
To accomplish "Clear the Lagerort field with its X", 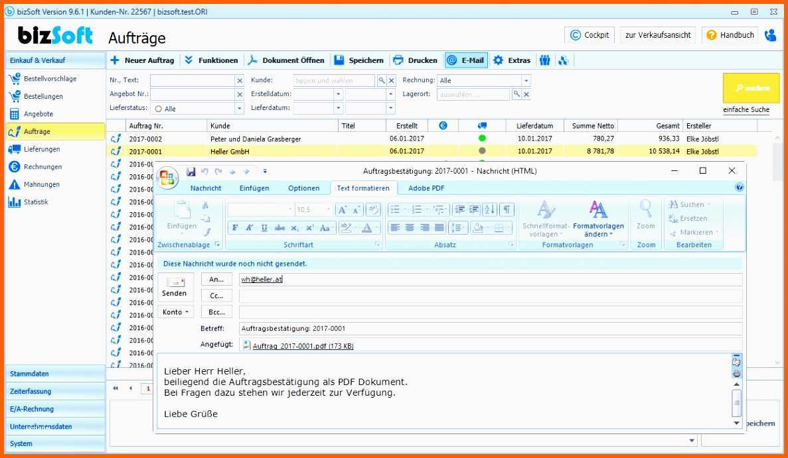I will click(x=526, y=94).
